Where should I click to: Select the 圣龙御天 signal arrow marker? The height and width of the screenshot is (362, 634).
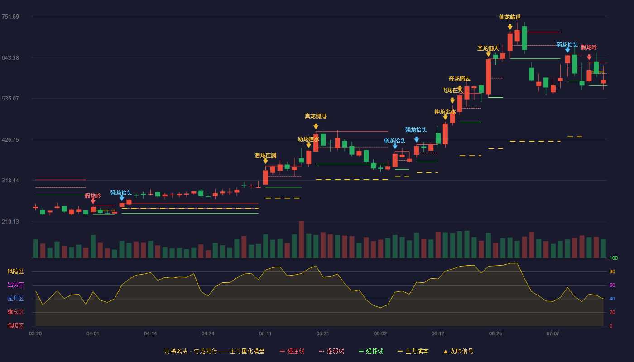tap(488, 54)
